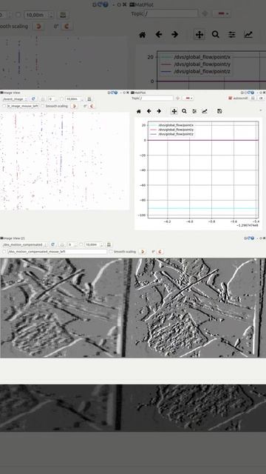Rotate left icon in Image View (2)

(143, 252)
